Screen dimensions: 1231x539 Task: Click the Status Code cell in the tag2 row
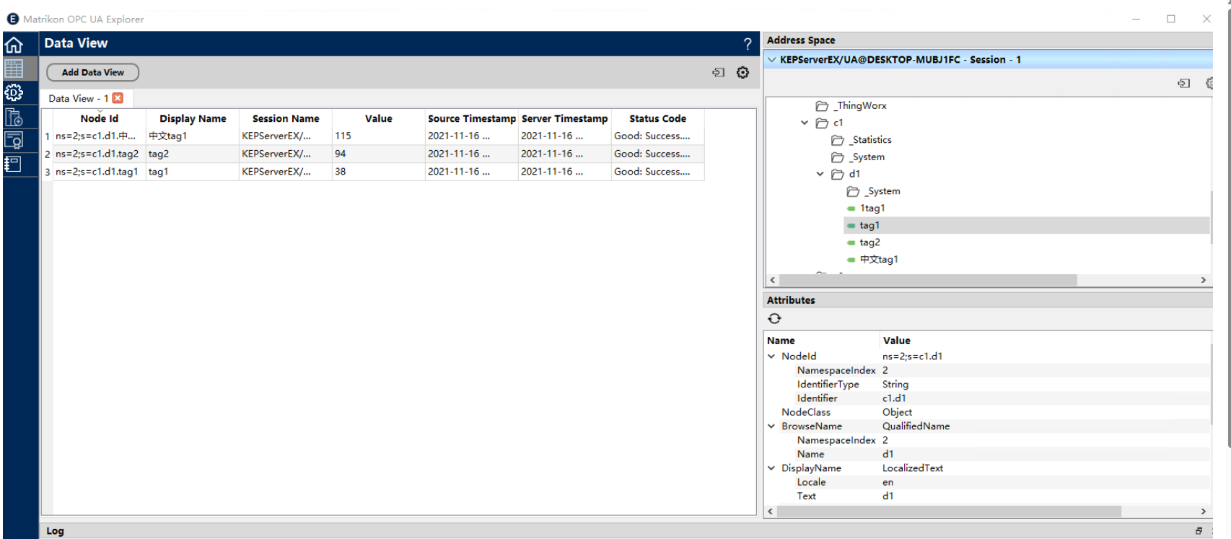658,154
